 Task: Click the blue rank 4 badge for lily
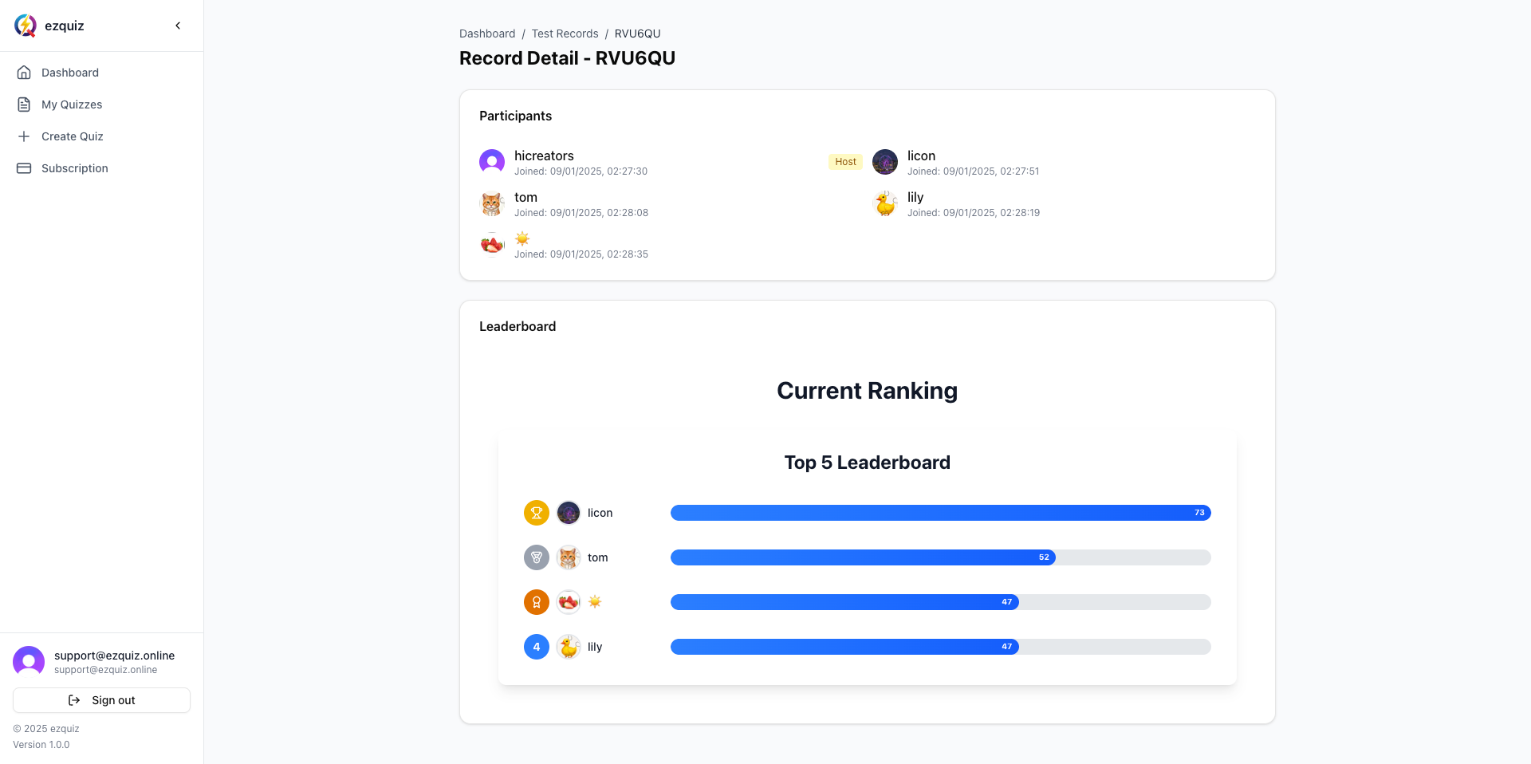537,647
